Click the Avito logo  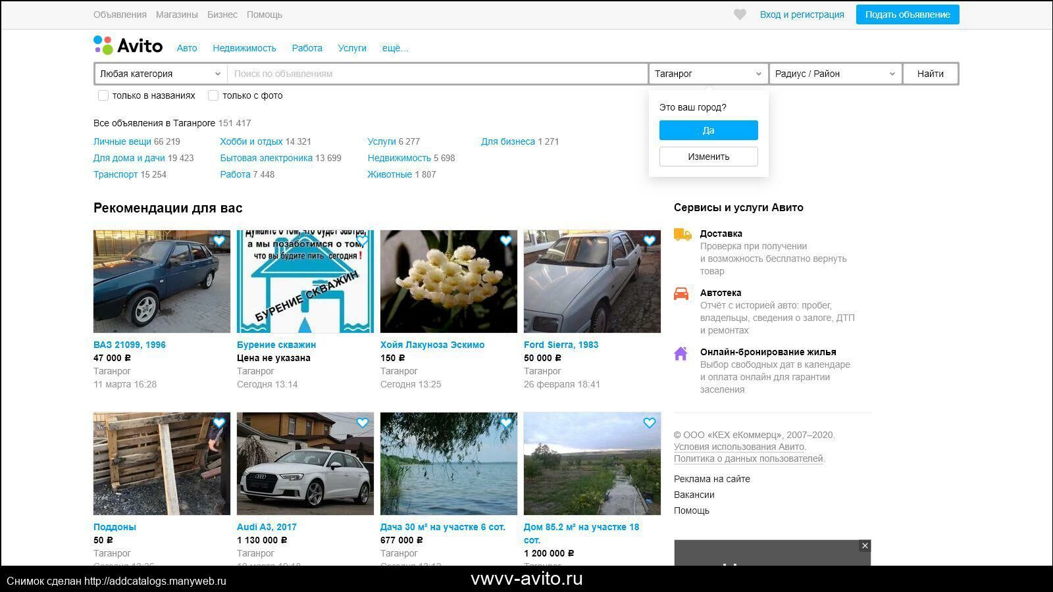(x=128, y=45)
